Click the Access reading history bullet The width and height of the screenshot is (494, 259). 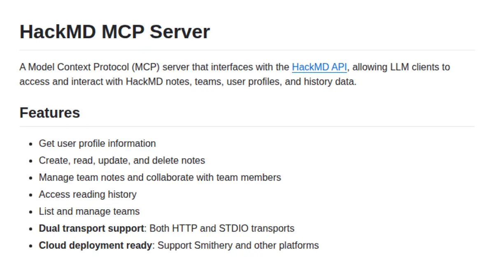tap(88, 194)
